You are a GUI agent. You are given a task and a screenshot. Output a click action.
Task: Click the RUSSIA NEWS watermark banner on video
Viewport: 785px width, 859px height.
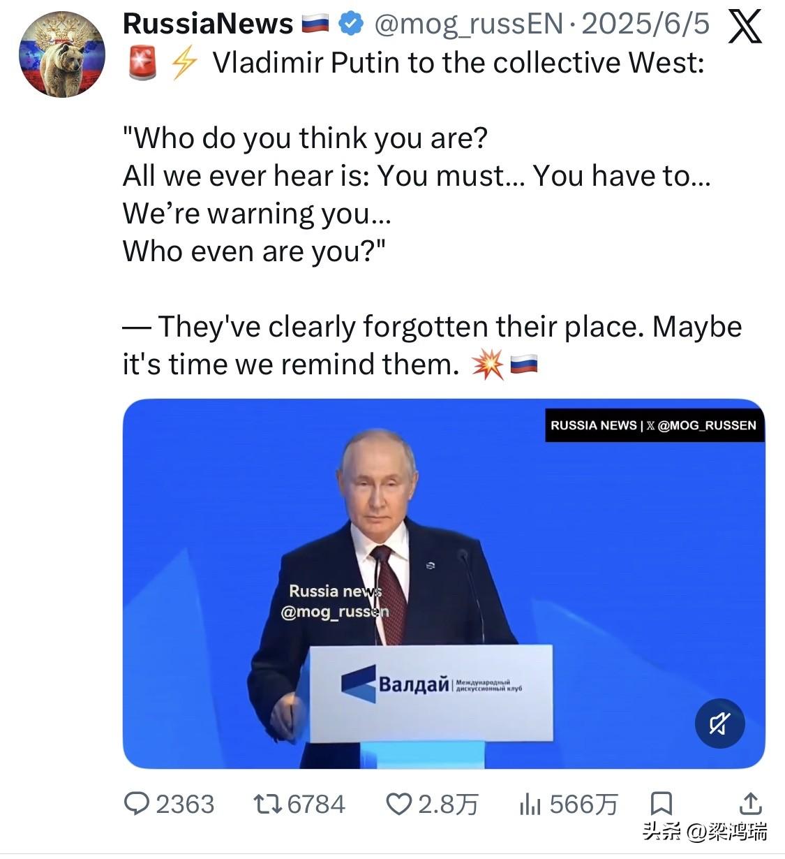coord(653,425)
